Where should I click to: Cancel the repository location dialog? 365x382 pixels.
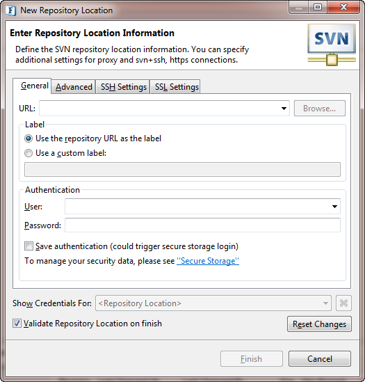pos(320,358)
